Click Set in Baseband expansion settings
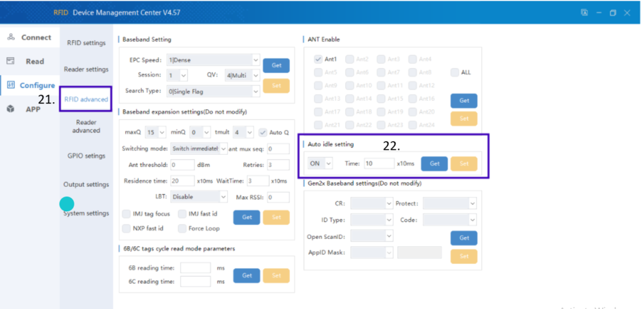641x309 pixels. pos(276,217)
